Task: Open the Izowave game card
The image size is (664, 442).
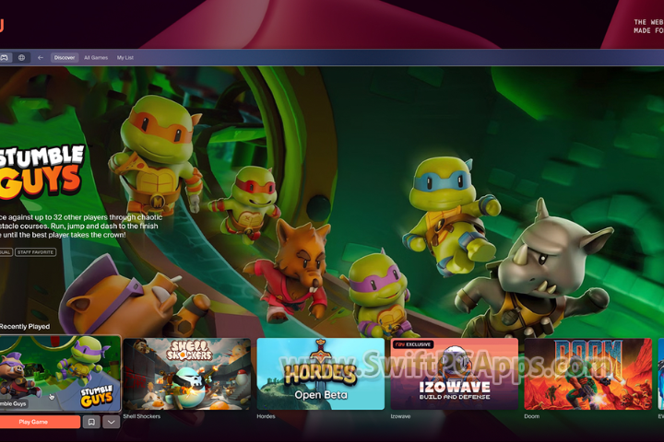Action: (x=455, y=374)
